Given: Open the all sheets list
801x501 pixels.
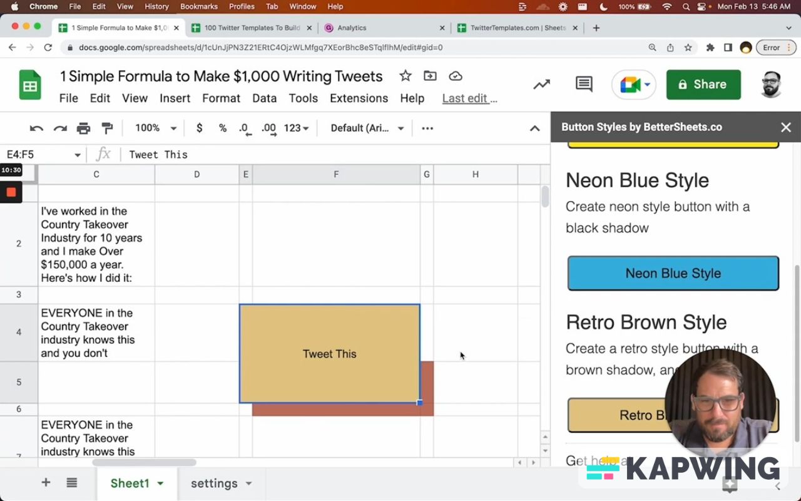Looking at the screenshot, I should point(72,483).
